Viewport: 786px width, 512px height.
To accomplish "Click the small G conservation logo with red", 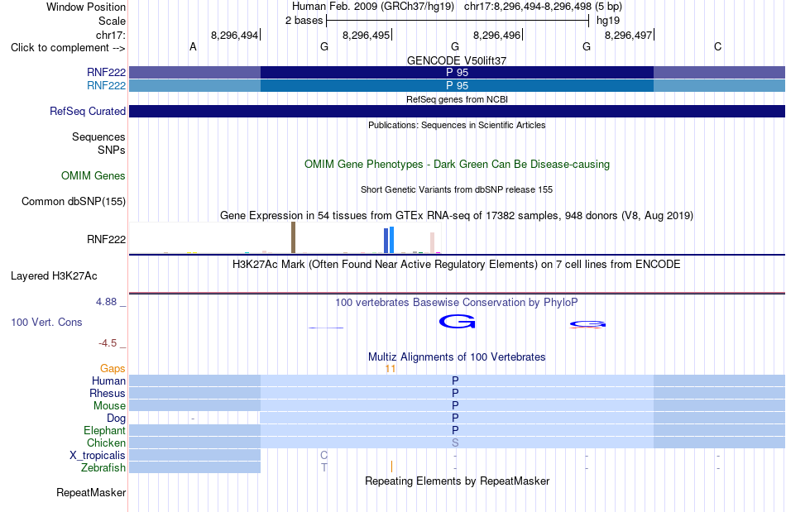I will (587, 324).
